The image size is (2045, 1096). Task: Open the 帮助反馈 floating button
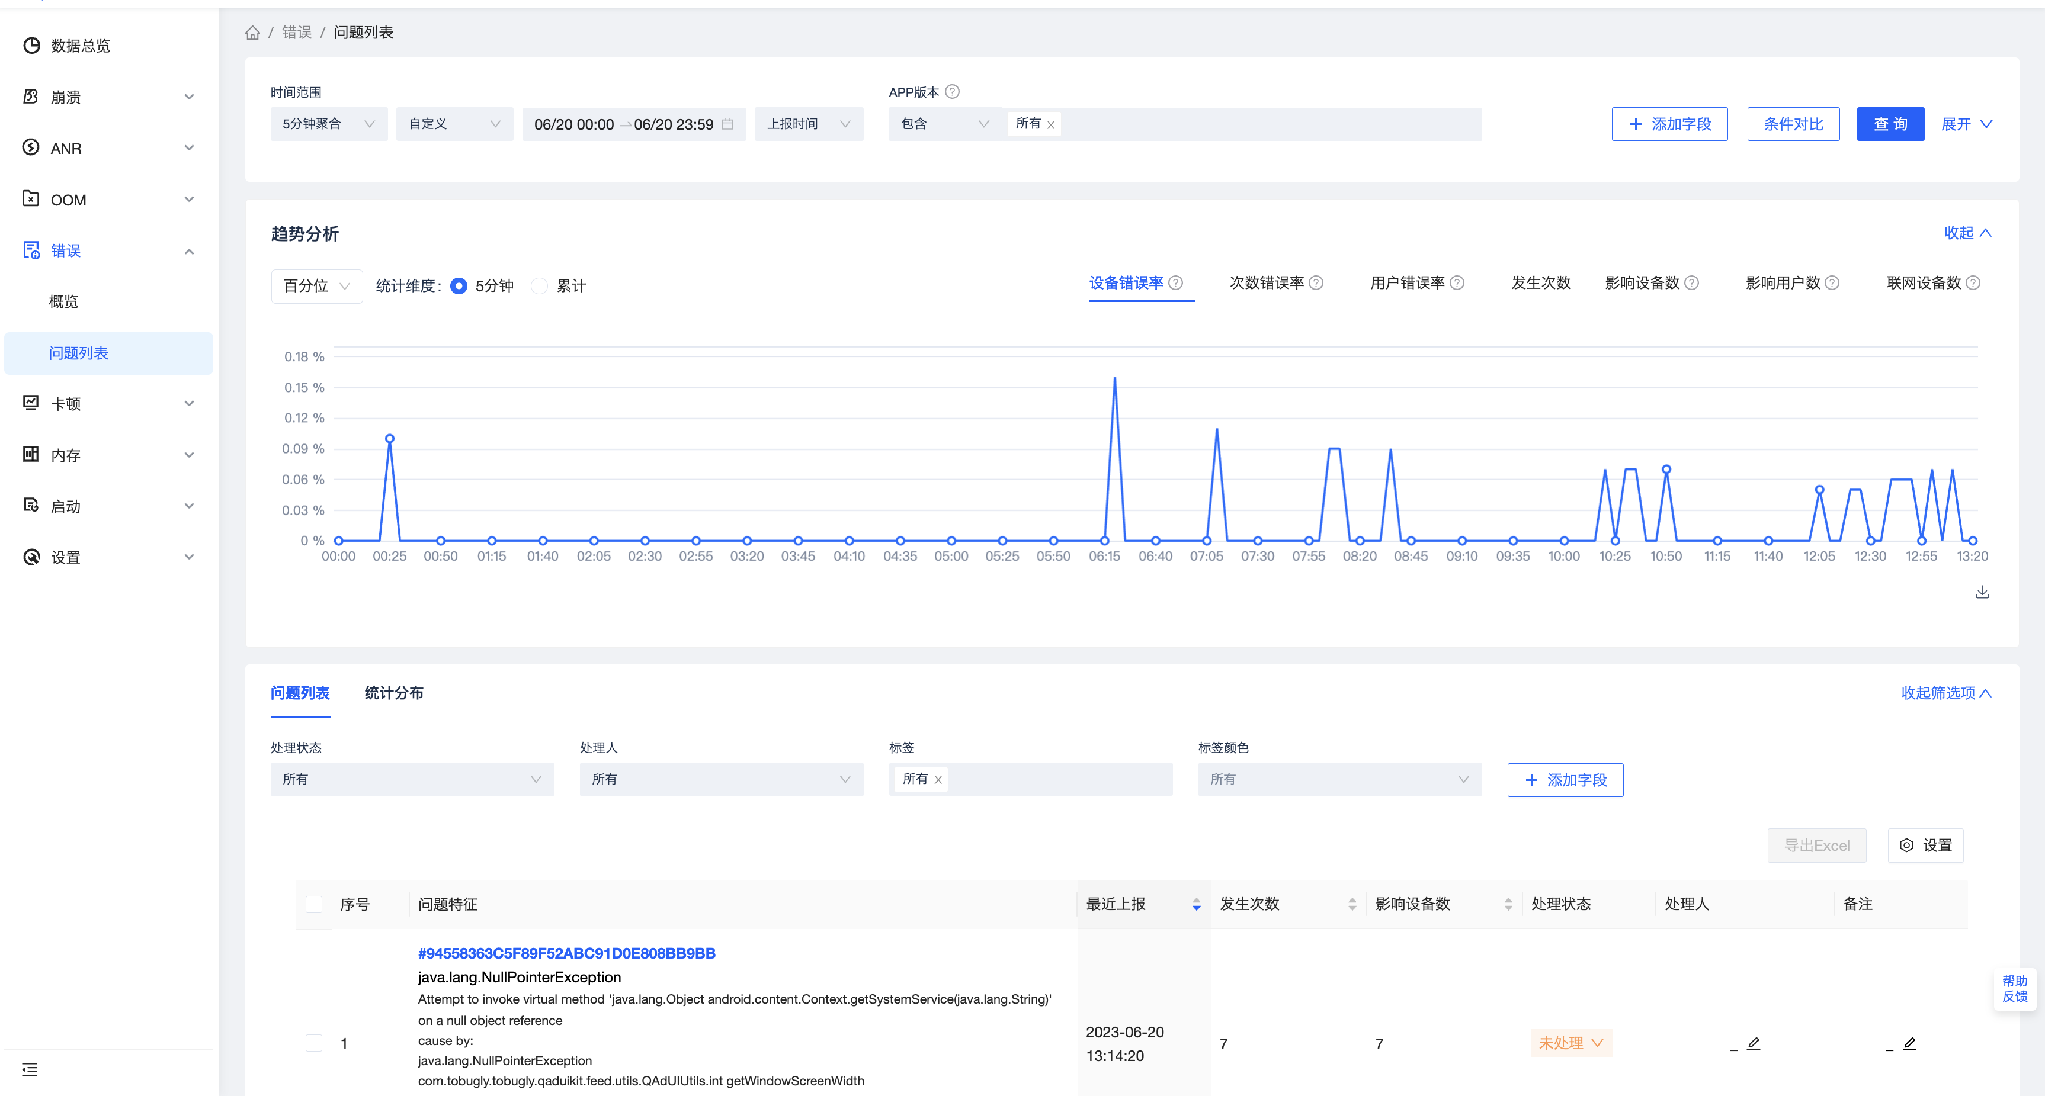click(2015, 989)
